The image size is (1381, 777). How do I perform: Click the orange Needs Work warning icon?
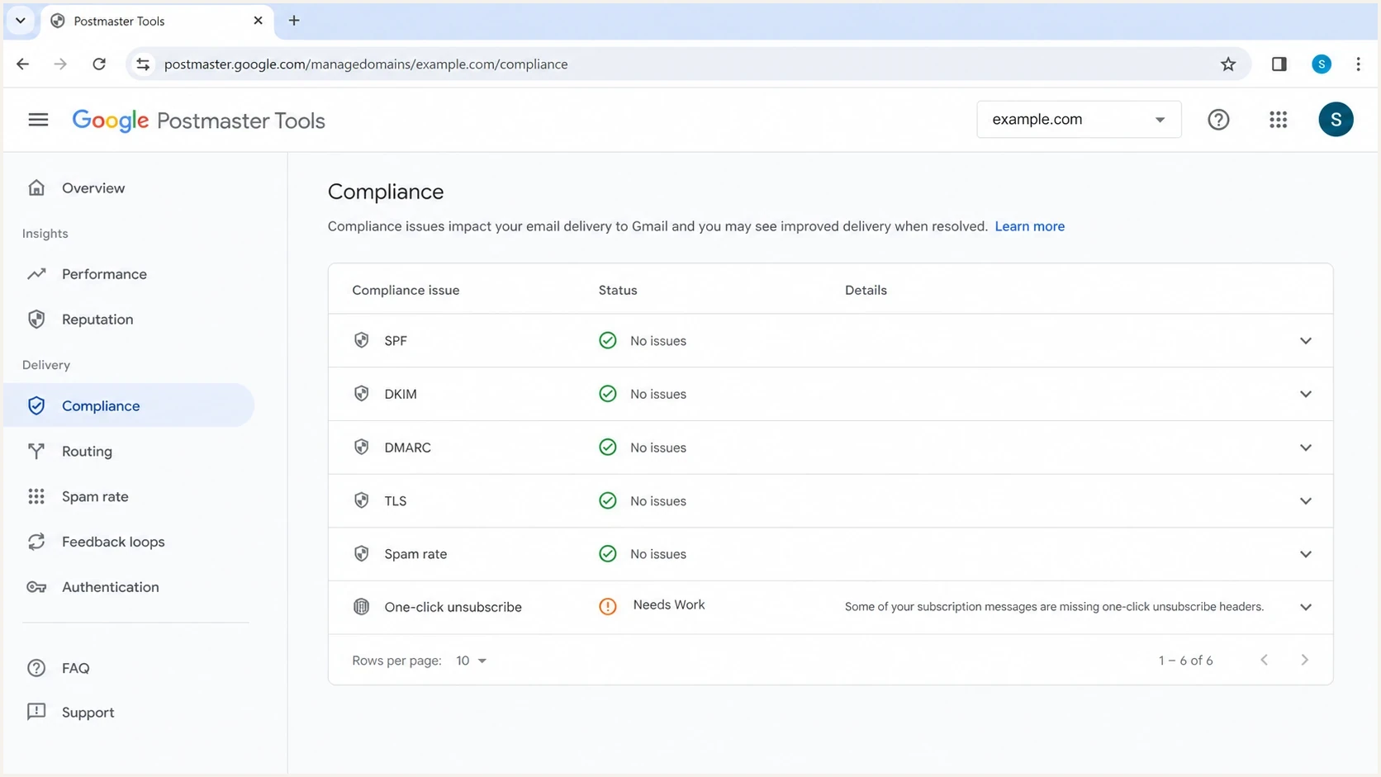608,607
